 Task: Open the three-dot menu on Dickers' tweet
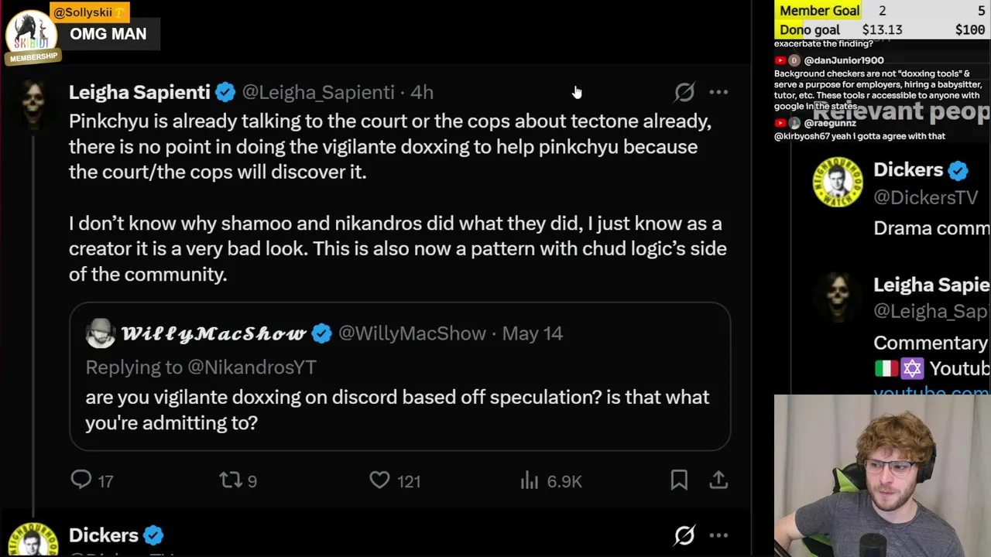718,535
